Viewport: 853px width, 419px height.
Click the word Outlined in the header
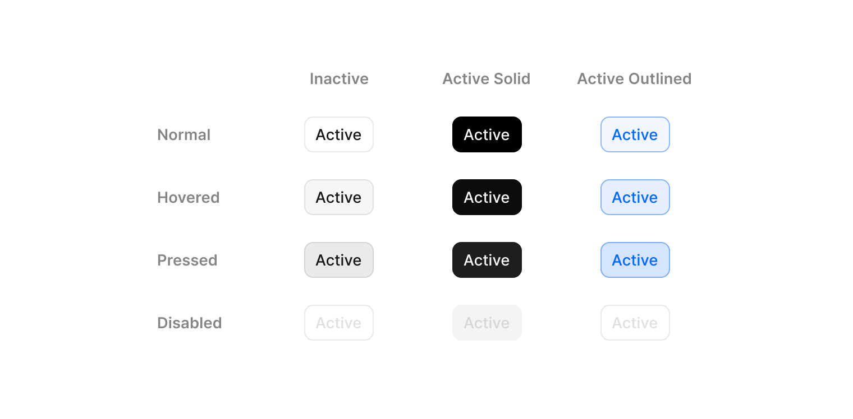point(659,79)
